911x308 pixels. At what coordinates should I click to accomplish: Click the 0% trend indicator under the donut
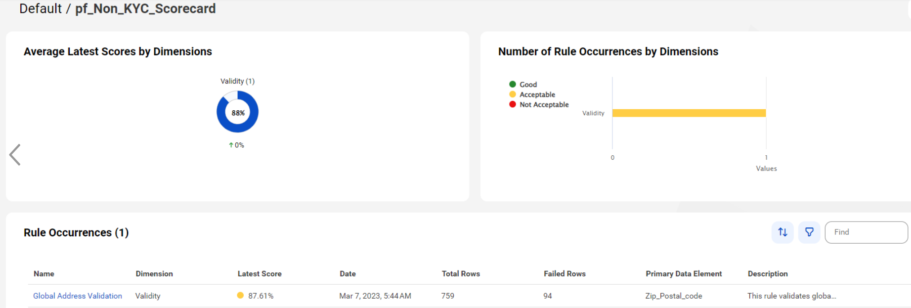point(236,145)
